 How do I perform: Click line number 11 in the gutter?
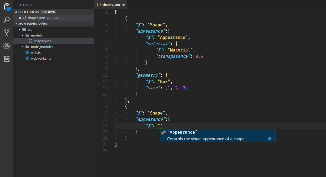[x=105, y=75]
